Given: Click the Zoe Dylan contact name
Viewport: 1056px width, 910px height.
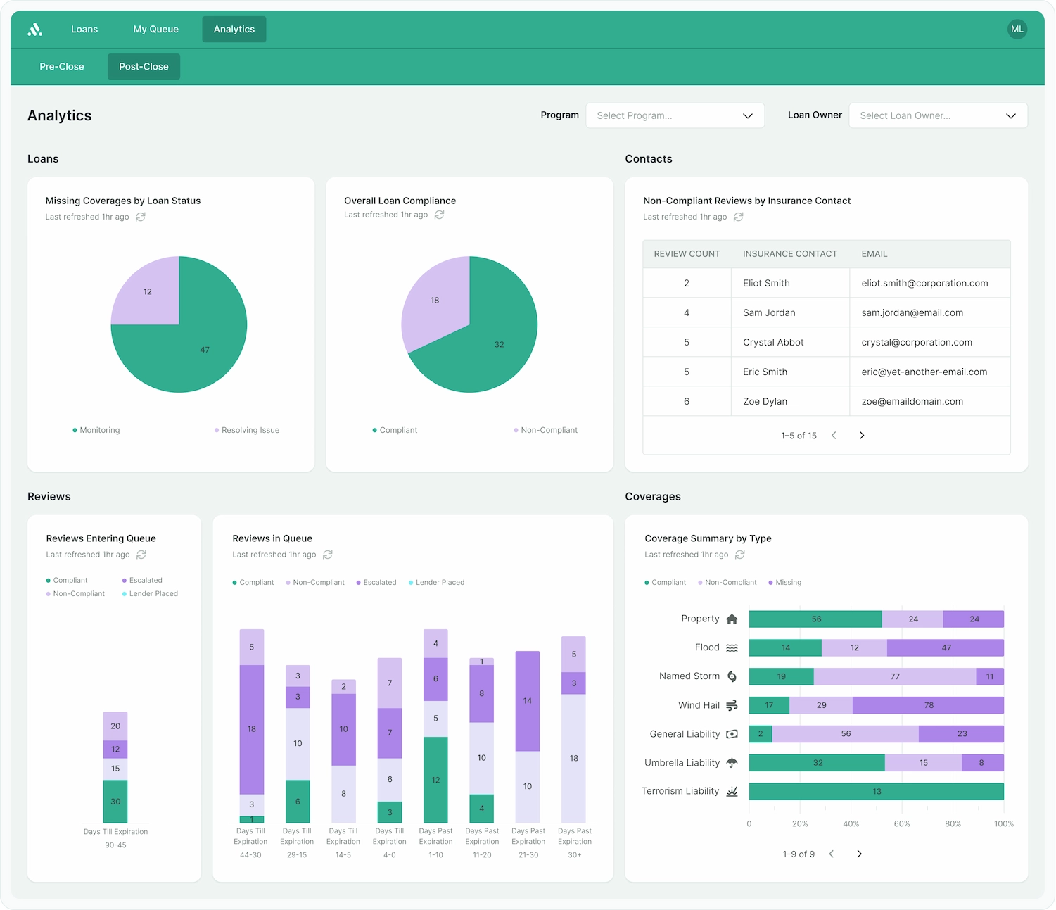Looking at the screenshot, I should [765, 401].
